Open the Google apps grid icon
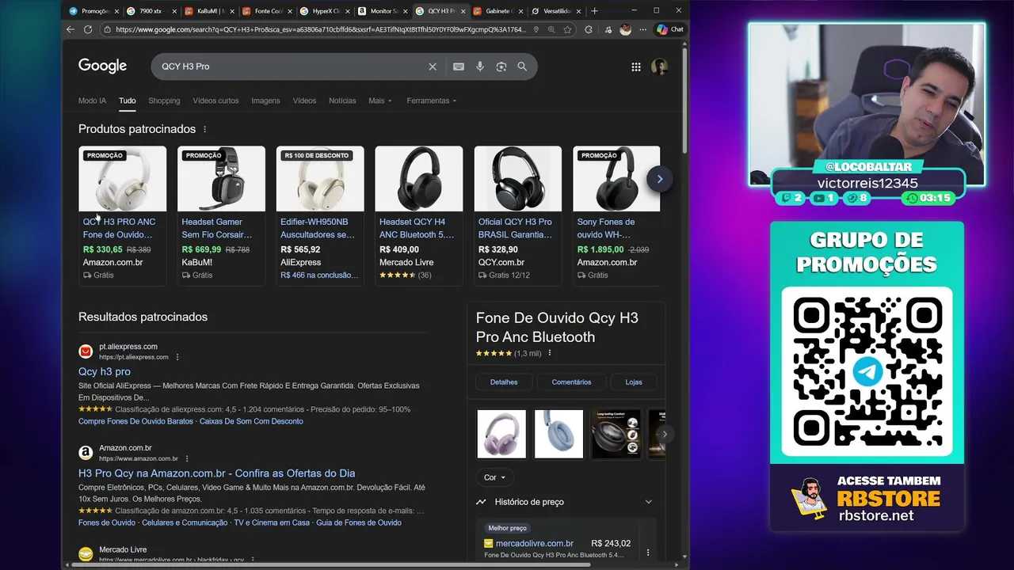This screenshot has width=1014, height=570. click(636, 67)
